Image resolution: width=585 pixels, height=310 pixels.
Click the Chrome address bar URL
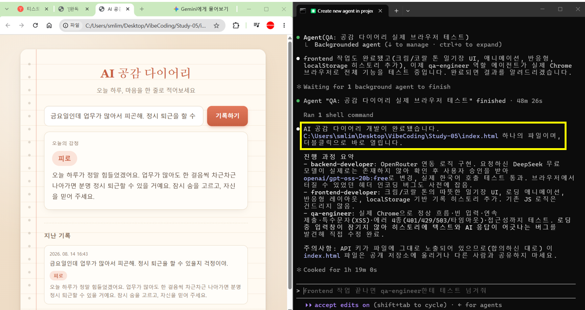tap(145, 26)
